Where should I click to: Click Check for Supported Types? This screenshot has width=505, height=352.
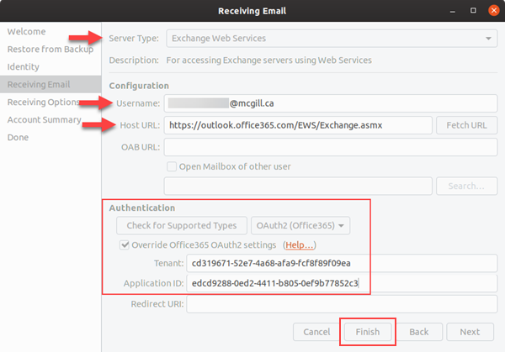click(182, 226)
